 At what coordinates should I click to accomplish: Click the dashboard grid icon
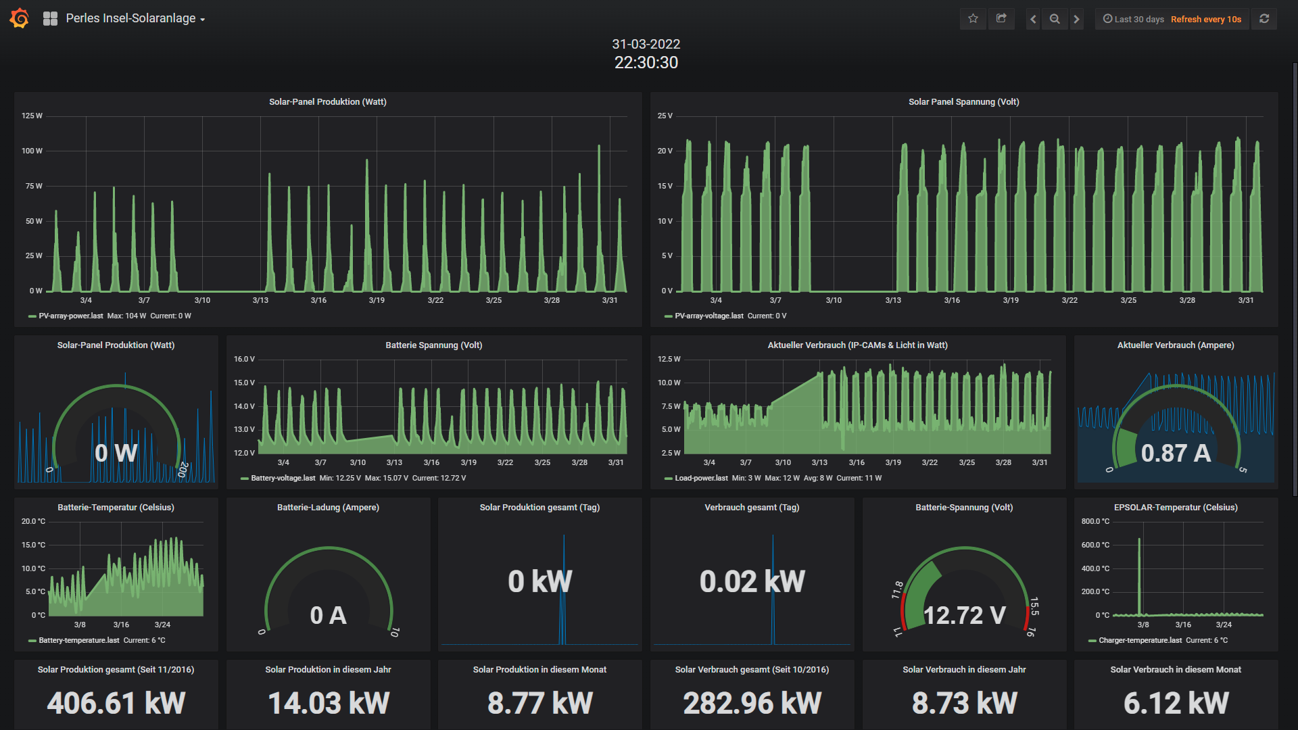point(50,19)
